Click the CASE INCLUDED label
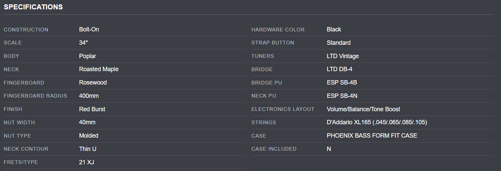The width and height of the screenshot is (501, 171). (x=274, y=149)
